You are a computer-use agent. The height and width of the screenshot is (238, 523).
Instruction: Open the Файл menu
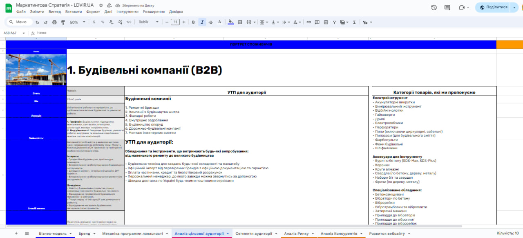coord(21,12)
